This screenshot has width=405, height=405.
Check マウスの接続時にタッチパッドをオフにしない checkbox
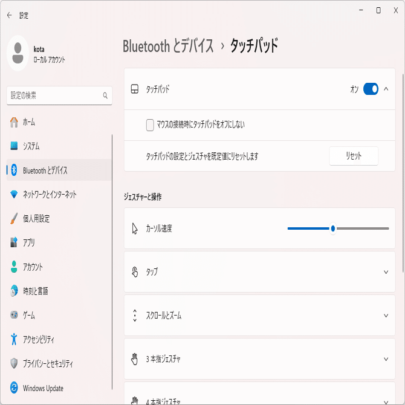coord(151,125)
